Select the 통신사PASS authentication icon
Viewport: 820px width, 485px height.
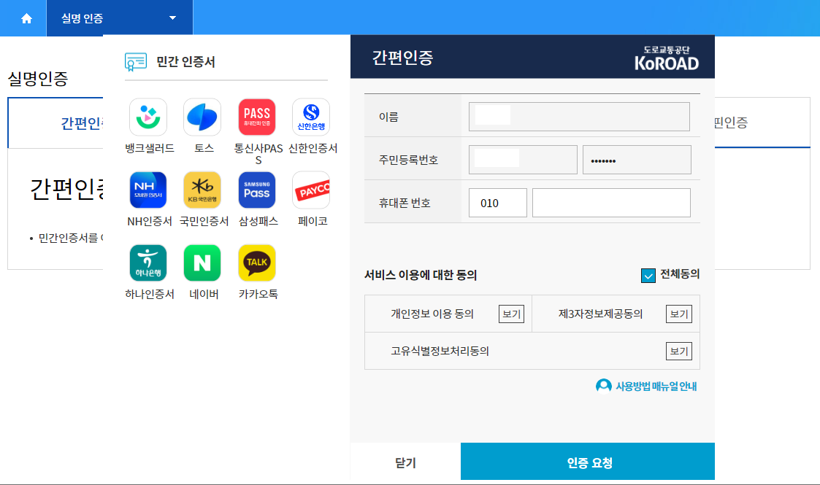tap(257, 117)
